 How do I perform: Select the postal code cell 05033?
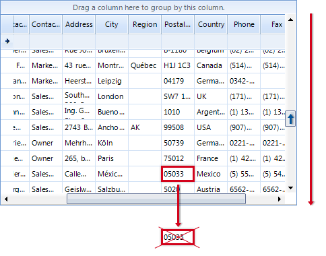(x=178, y=174)
